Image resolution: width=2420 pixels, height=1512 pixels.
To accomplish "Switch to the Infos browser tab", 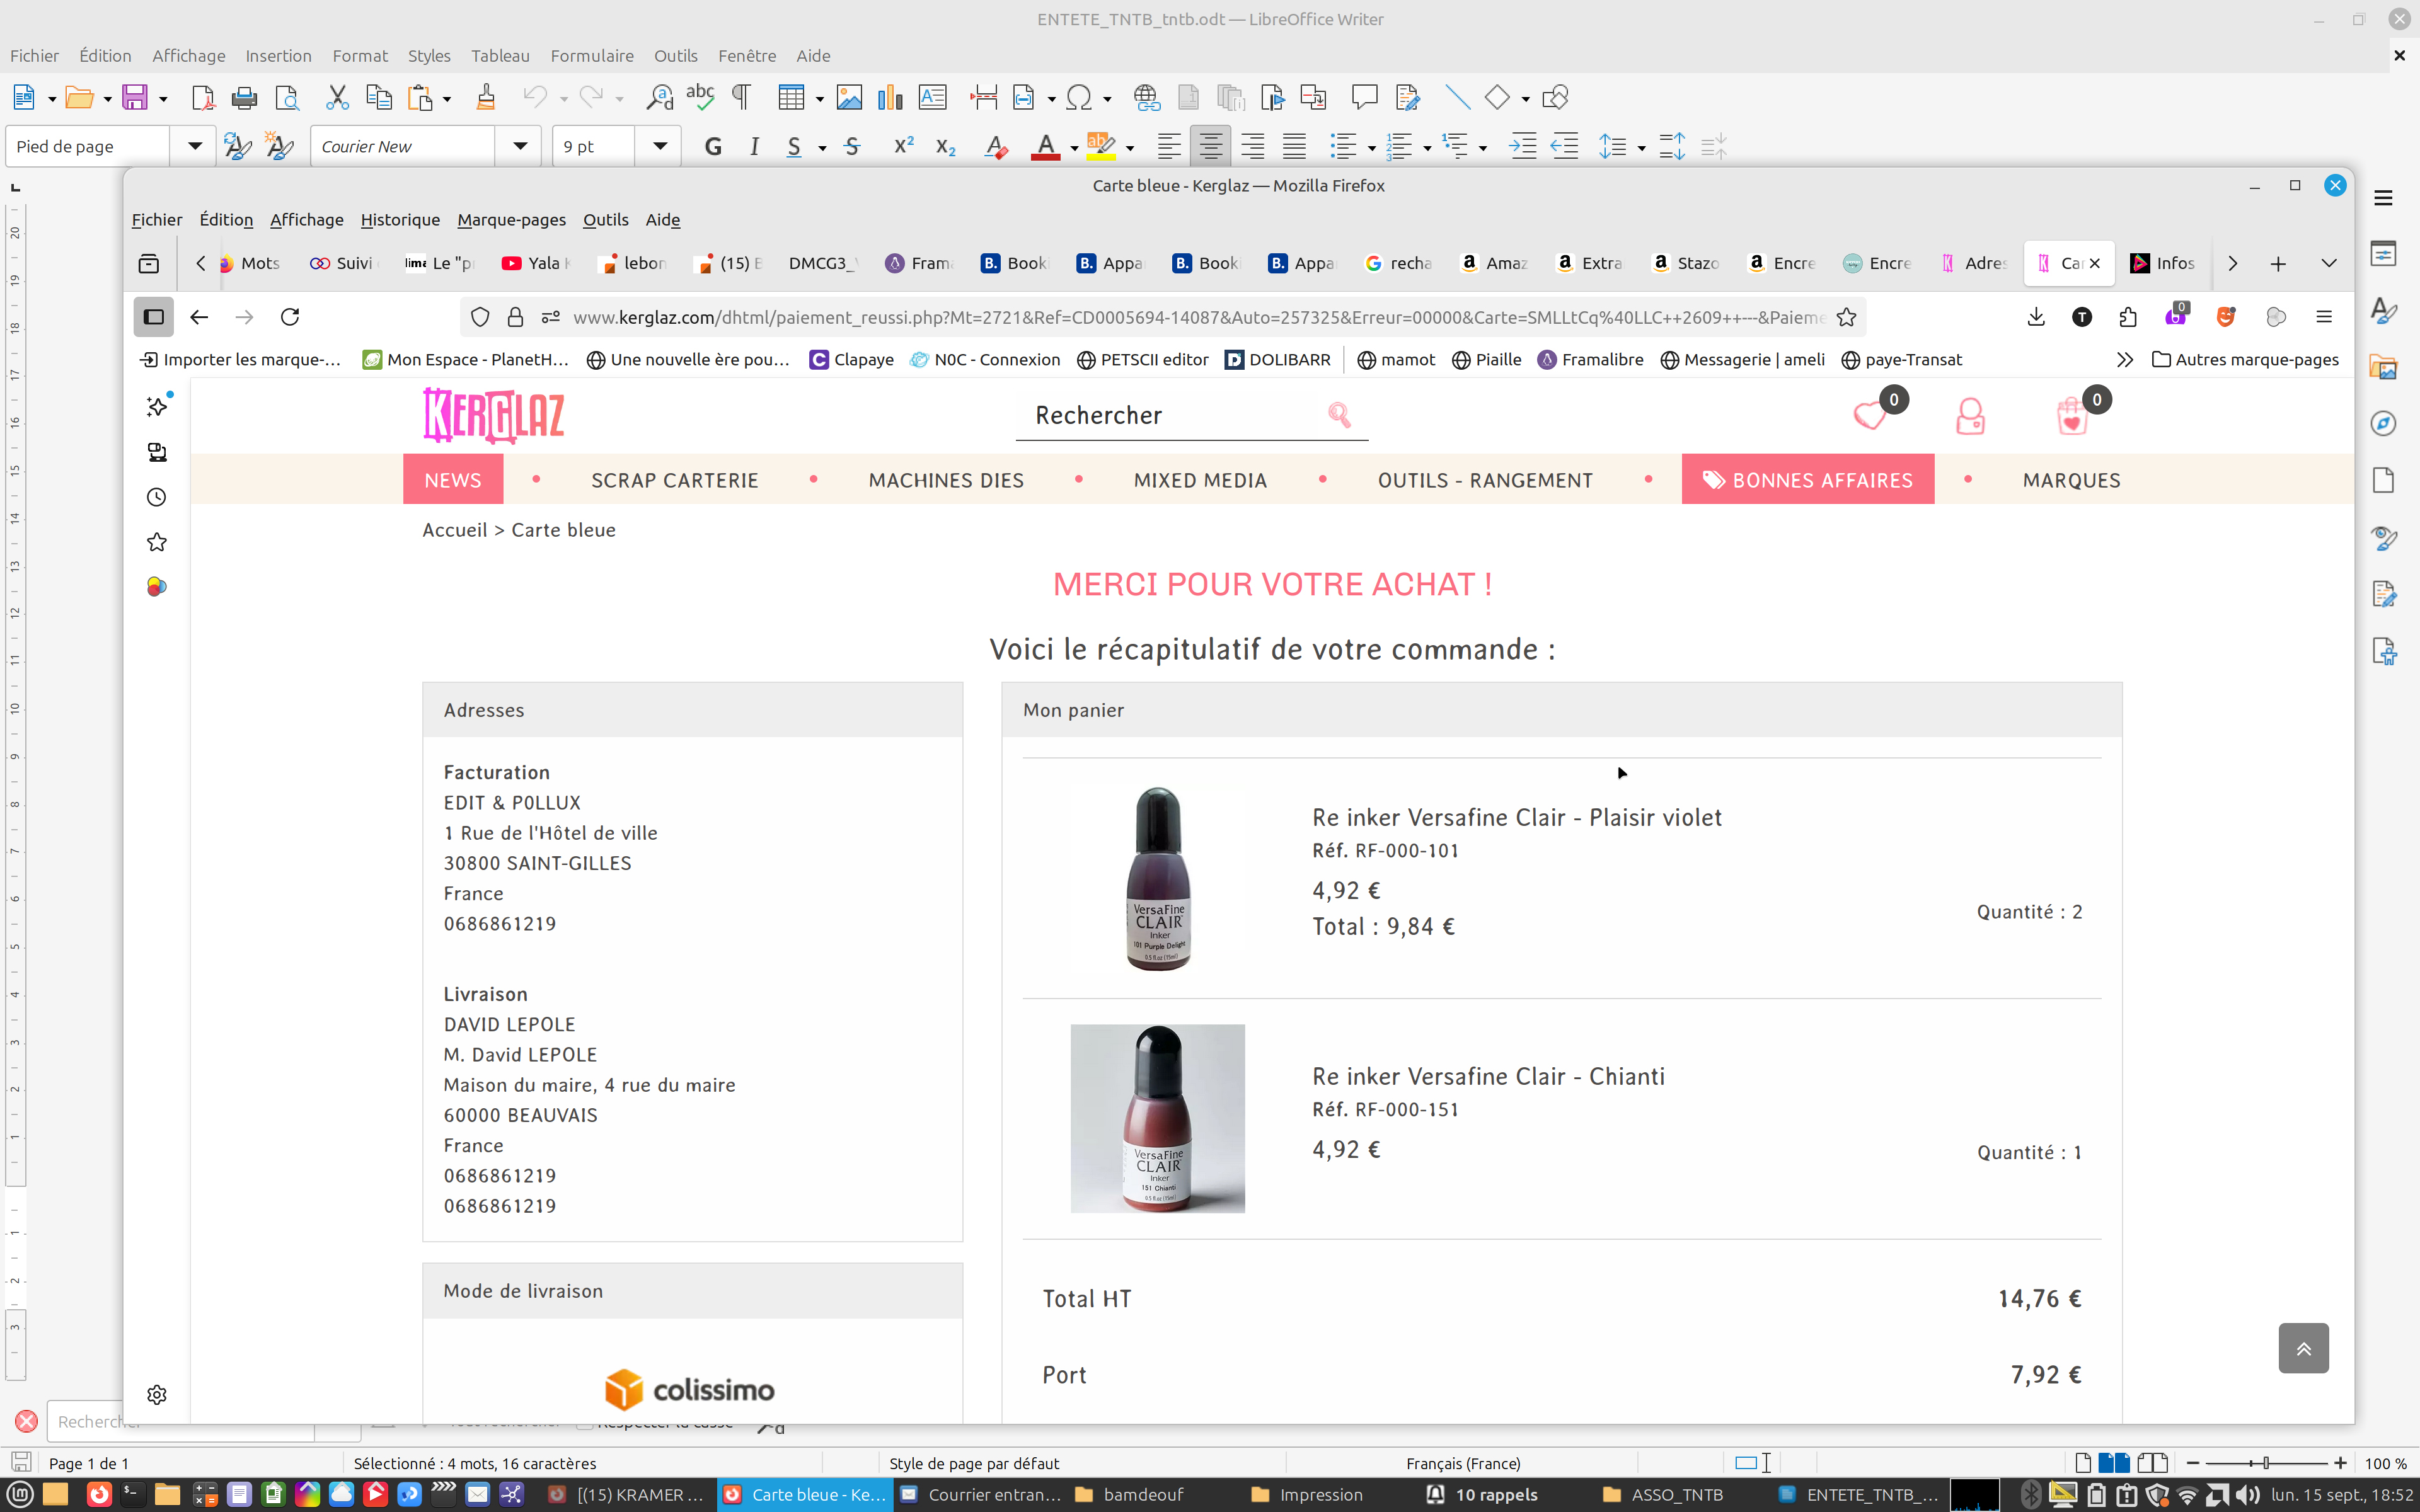I will [x=2164, y=263].
